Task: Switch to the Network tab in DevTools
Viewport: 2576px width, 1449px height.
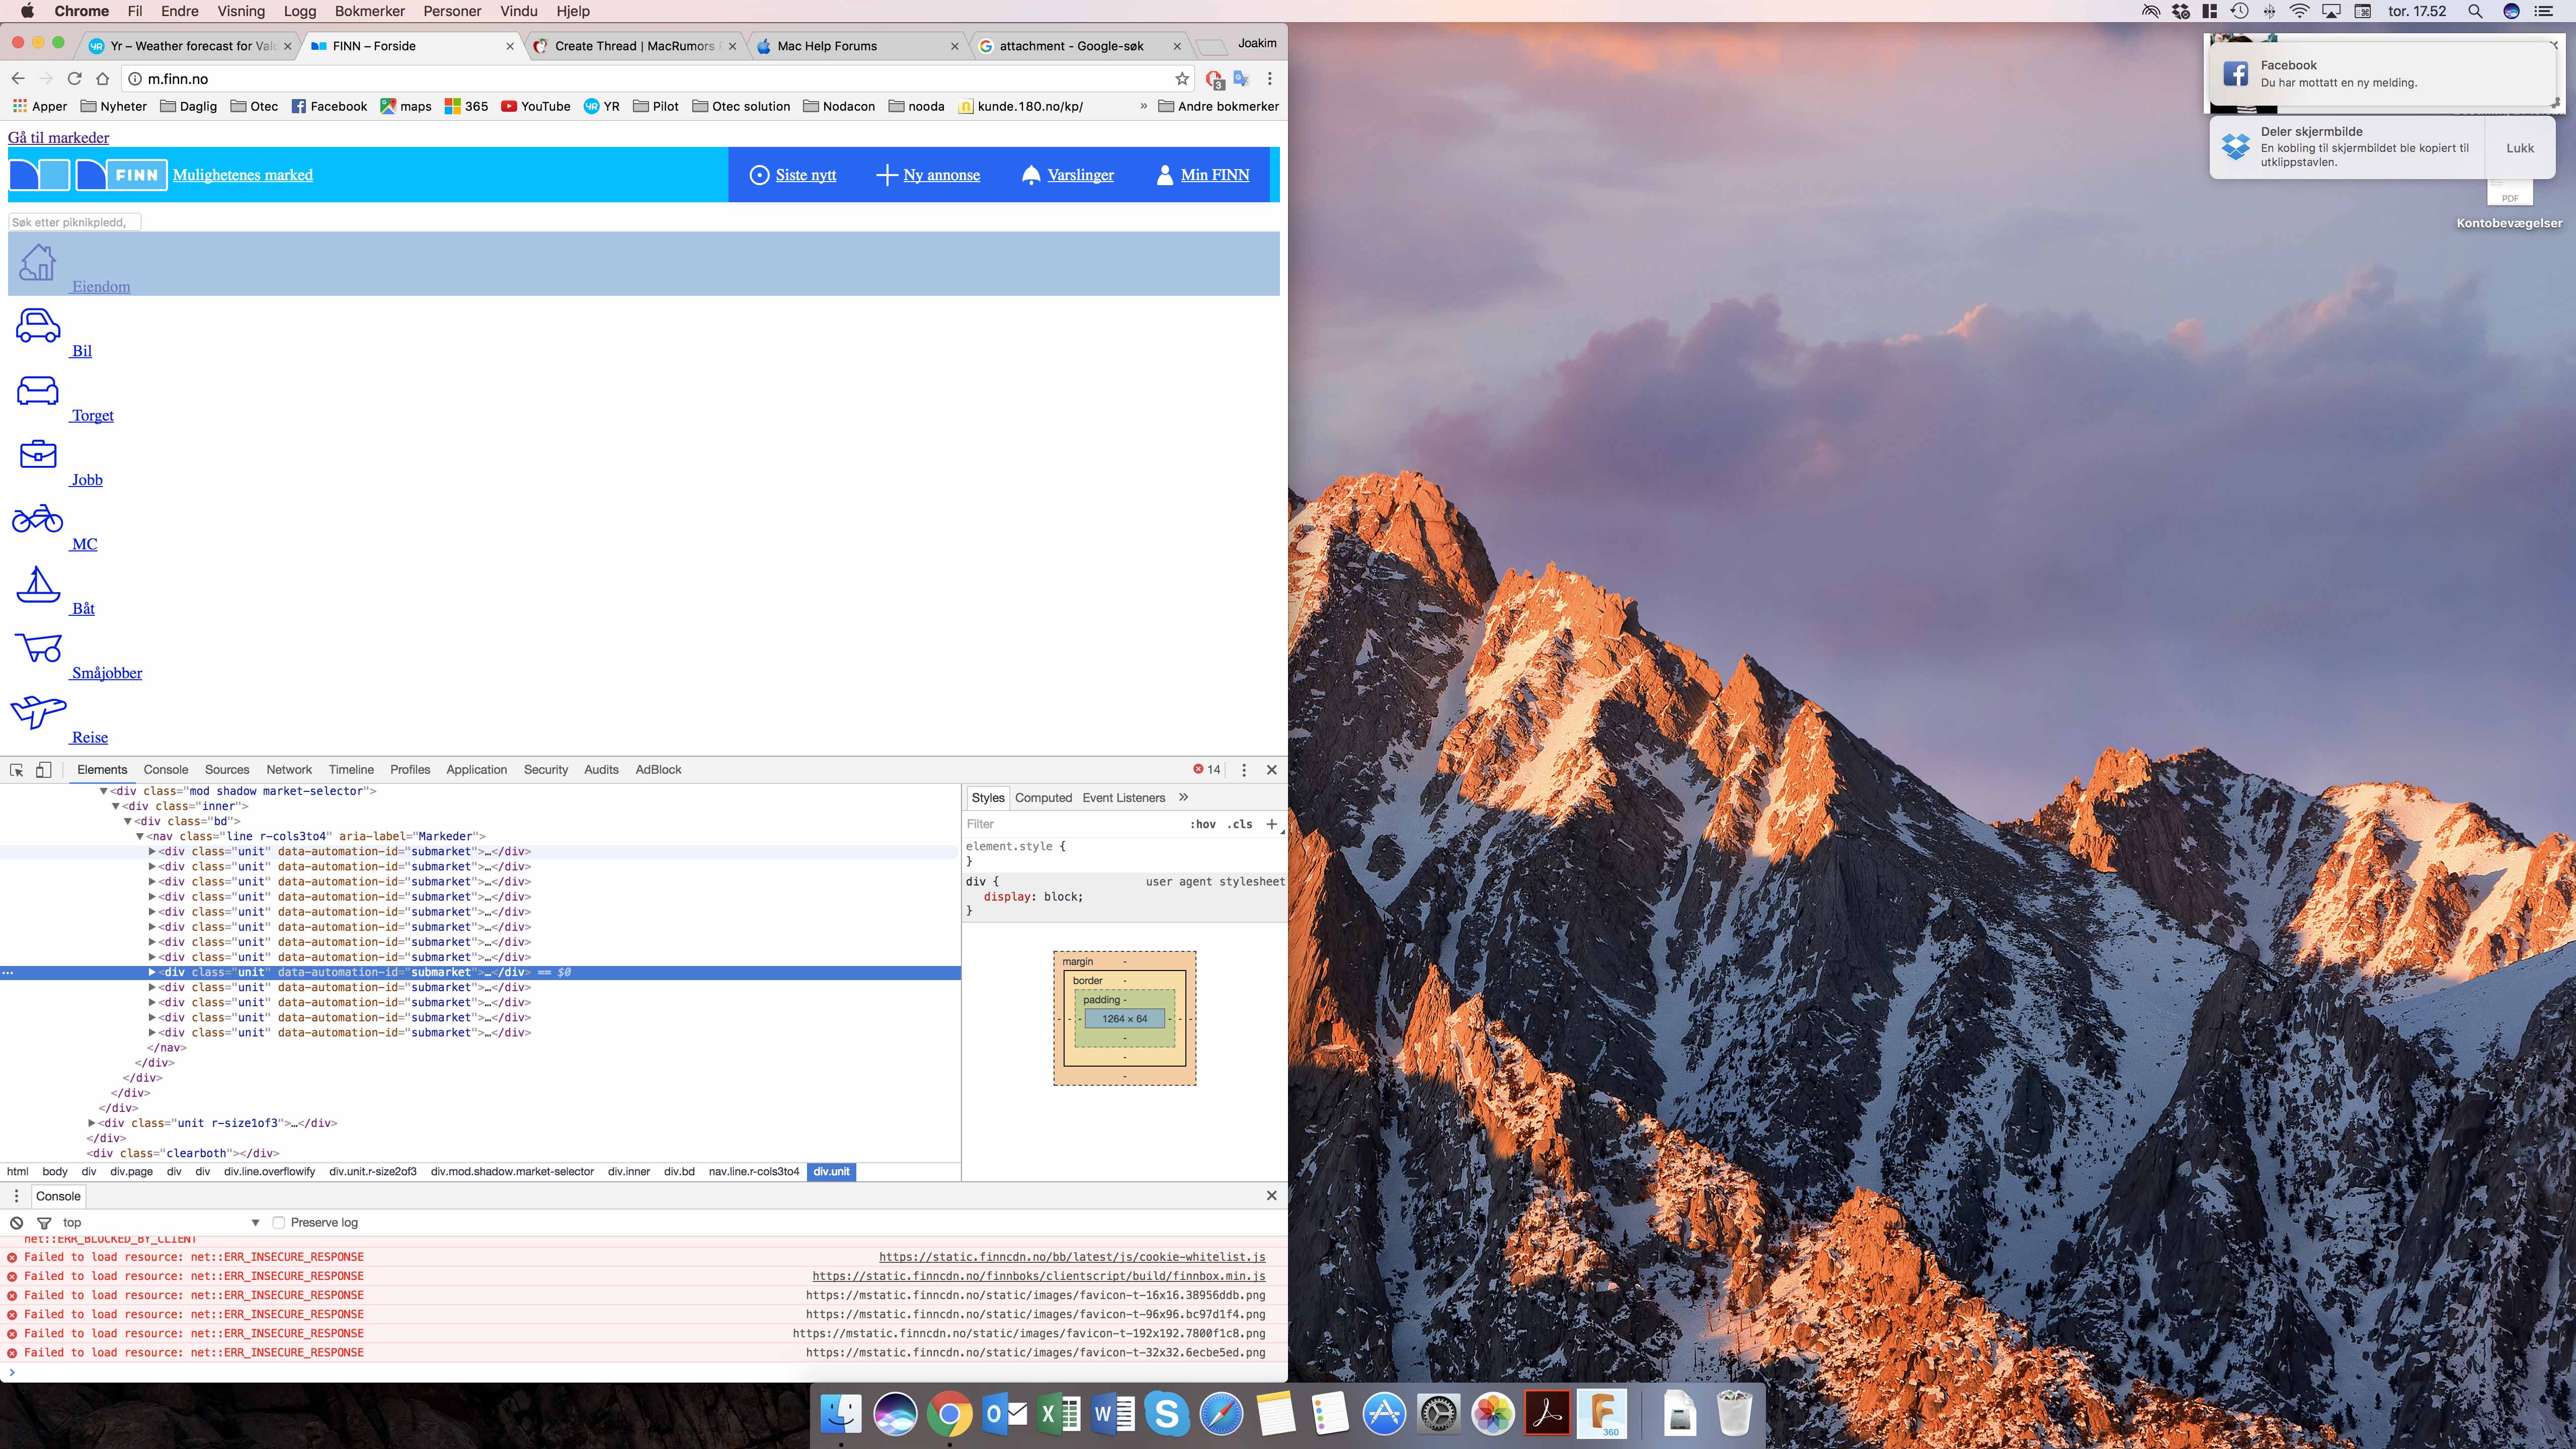Action: coord(288,769)
